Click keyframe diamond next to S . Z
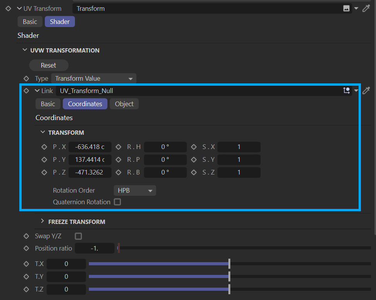This screenshot has height=300, width=376. coord(194,173)
